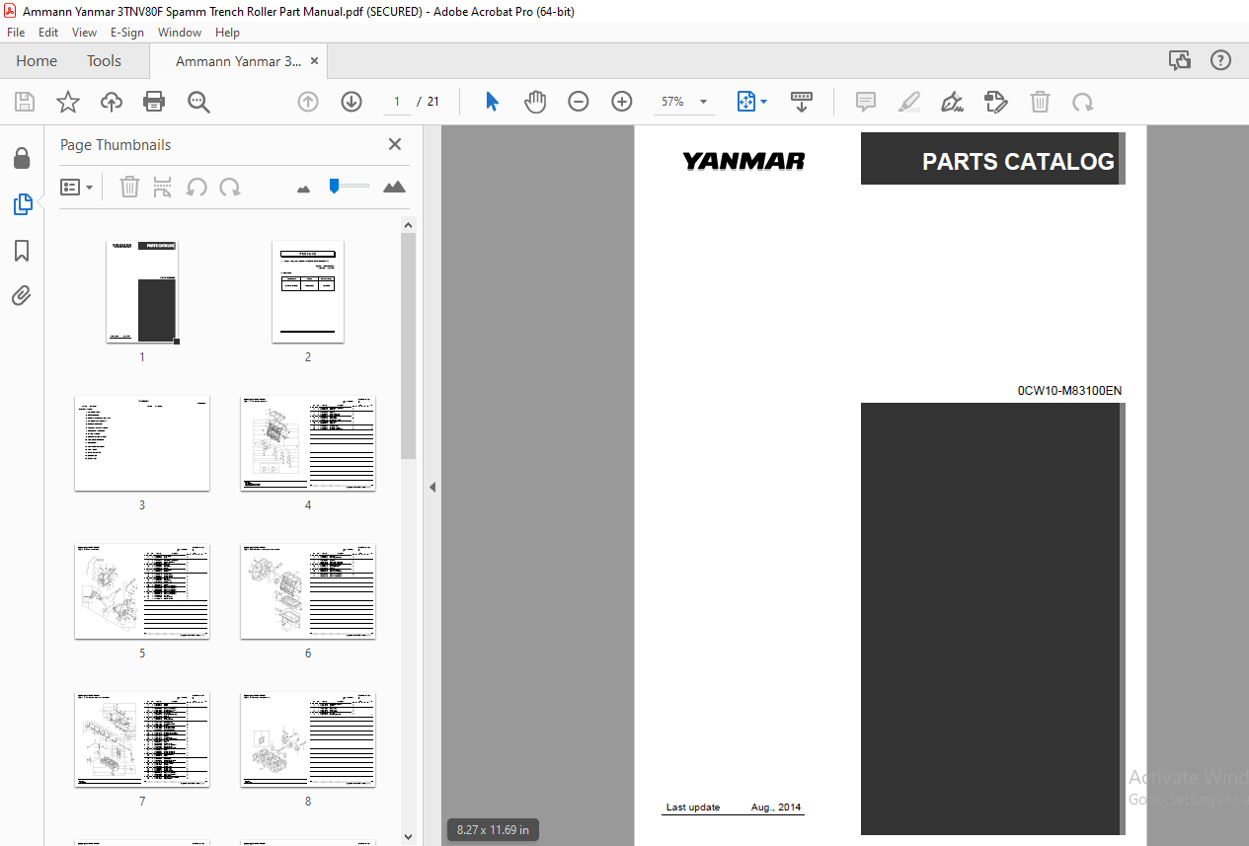Open the View menu

(x=85, y=33)
